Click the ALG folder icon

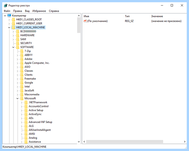(x=26, y=126)
